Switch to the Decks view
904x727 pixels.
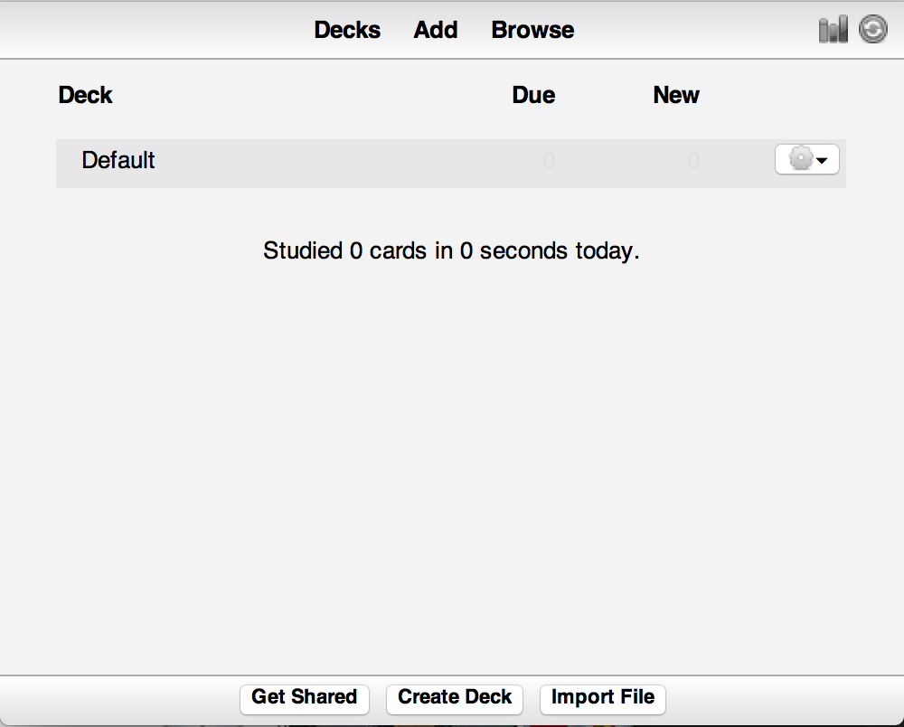click(347, 30)
